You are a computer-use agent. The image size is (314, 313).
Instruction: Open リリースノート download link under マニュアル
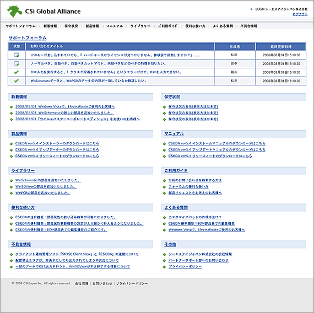click(210, 156)
